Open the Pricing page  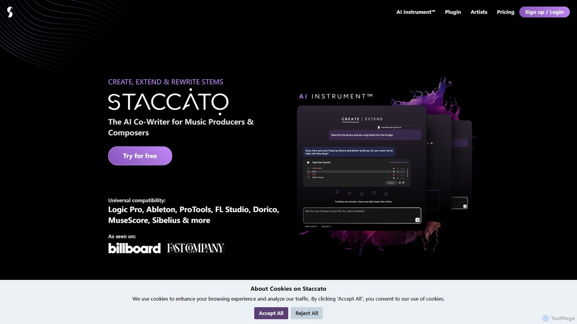pyautogui.click(x=505, y=12)
